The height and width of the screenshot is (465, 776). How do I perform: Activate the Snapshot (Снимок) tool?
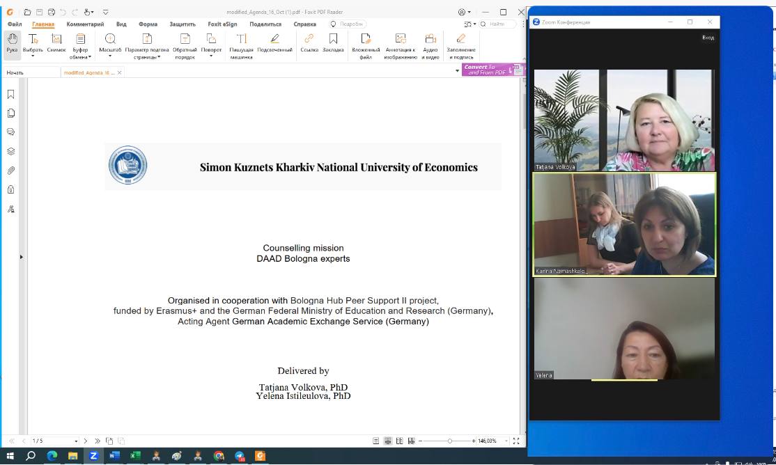click(x=56, y=43)
